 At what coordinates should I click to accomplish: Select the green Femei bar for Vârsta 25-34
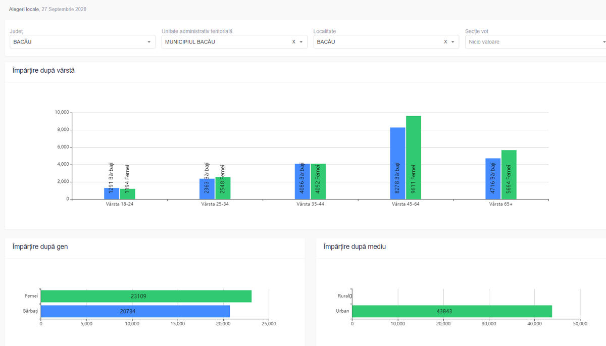pos(223,188)
